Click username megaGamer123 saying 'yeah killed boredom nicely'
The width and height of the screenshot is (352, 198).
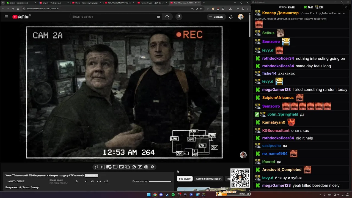click(x=276, y=186)
